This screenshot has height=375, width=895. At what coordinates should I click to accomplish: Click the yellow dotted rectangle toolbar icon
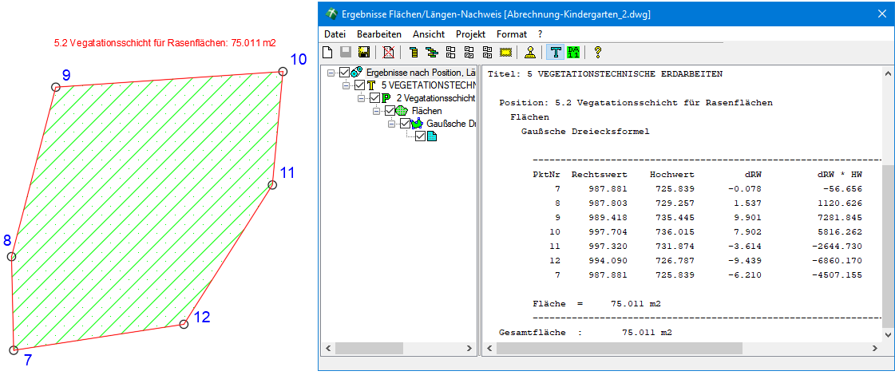(x=505, y=53)
